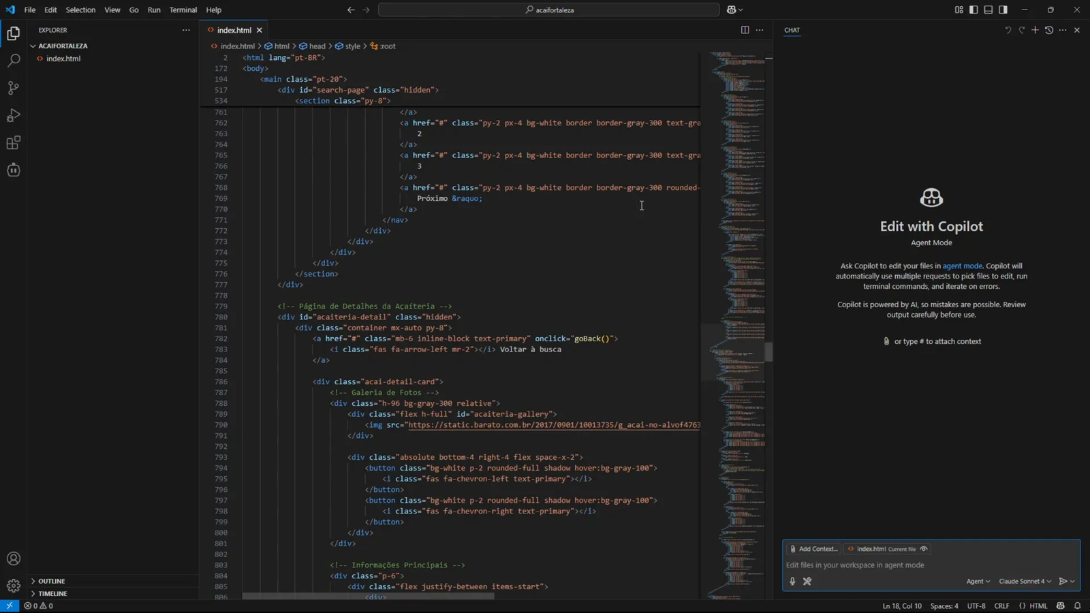The image size is (1090, 613).
Task: Click the Copilot icon in the status bar
Action: (1060, 606)
